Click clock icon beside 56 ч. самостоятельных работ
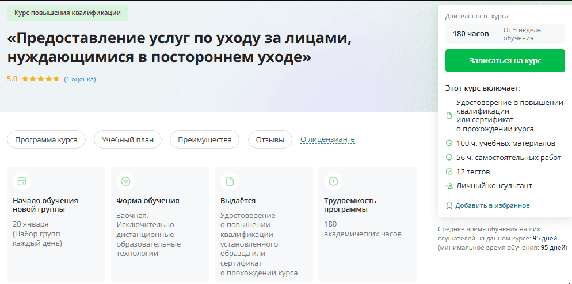 449,157
